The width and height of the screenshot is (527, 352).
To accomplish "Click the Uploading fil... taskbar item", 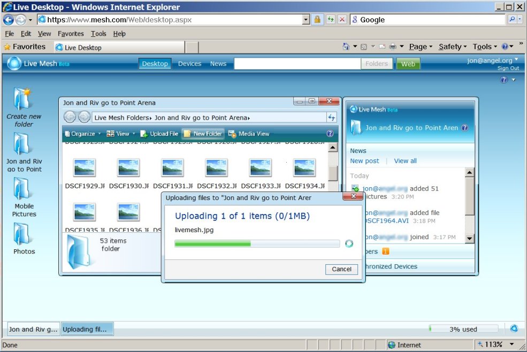I will click(x=87, y=329).
